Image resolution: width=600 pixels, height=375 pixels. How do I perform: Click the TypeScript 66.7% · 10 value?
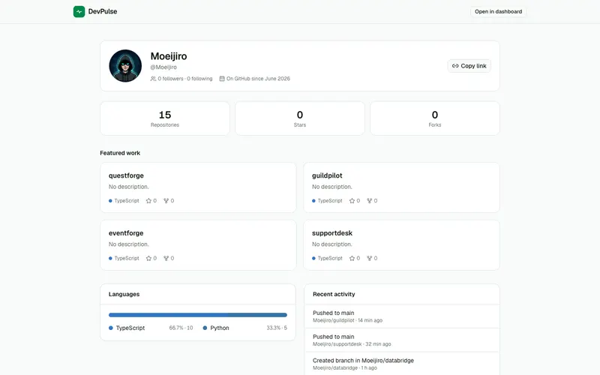(x=181, y=328)
